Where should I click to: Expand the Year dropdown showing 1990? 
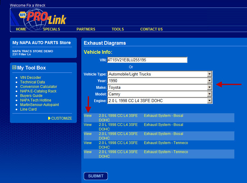[209, 81]
